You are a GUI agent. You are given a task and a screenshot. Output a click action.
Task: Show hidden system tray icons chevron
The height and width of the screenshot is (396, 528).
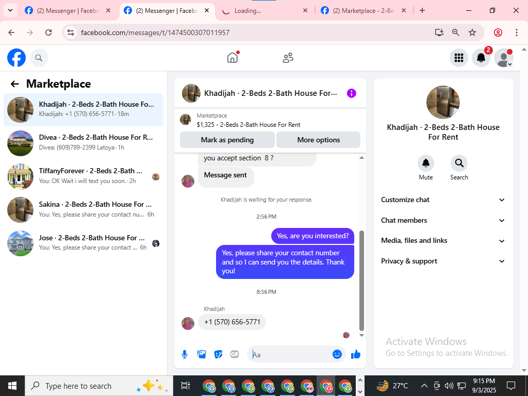click(424, 386)
